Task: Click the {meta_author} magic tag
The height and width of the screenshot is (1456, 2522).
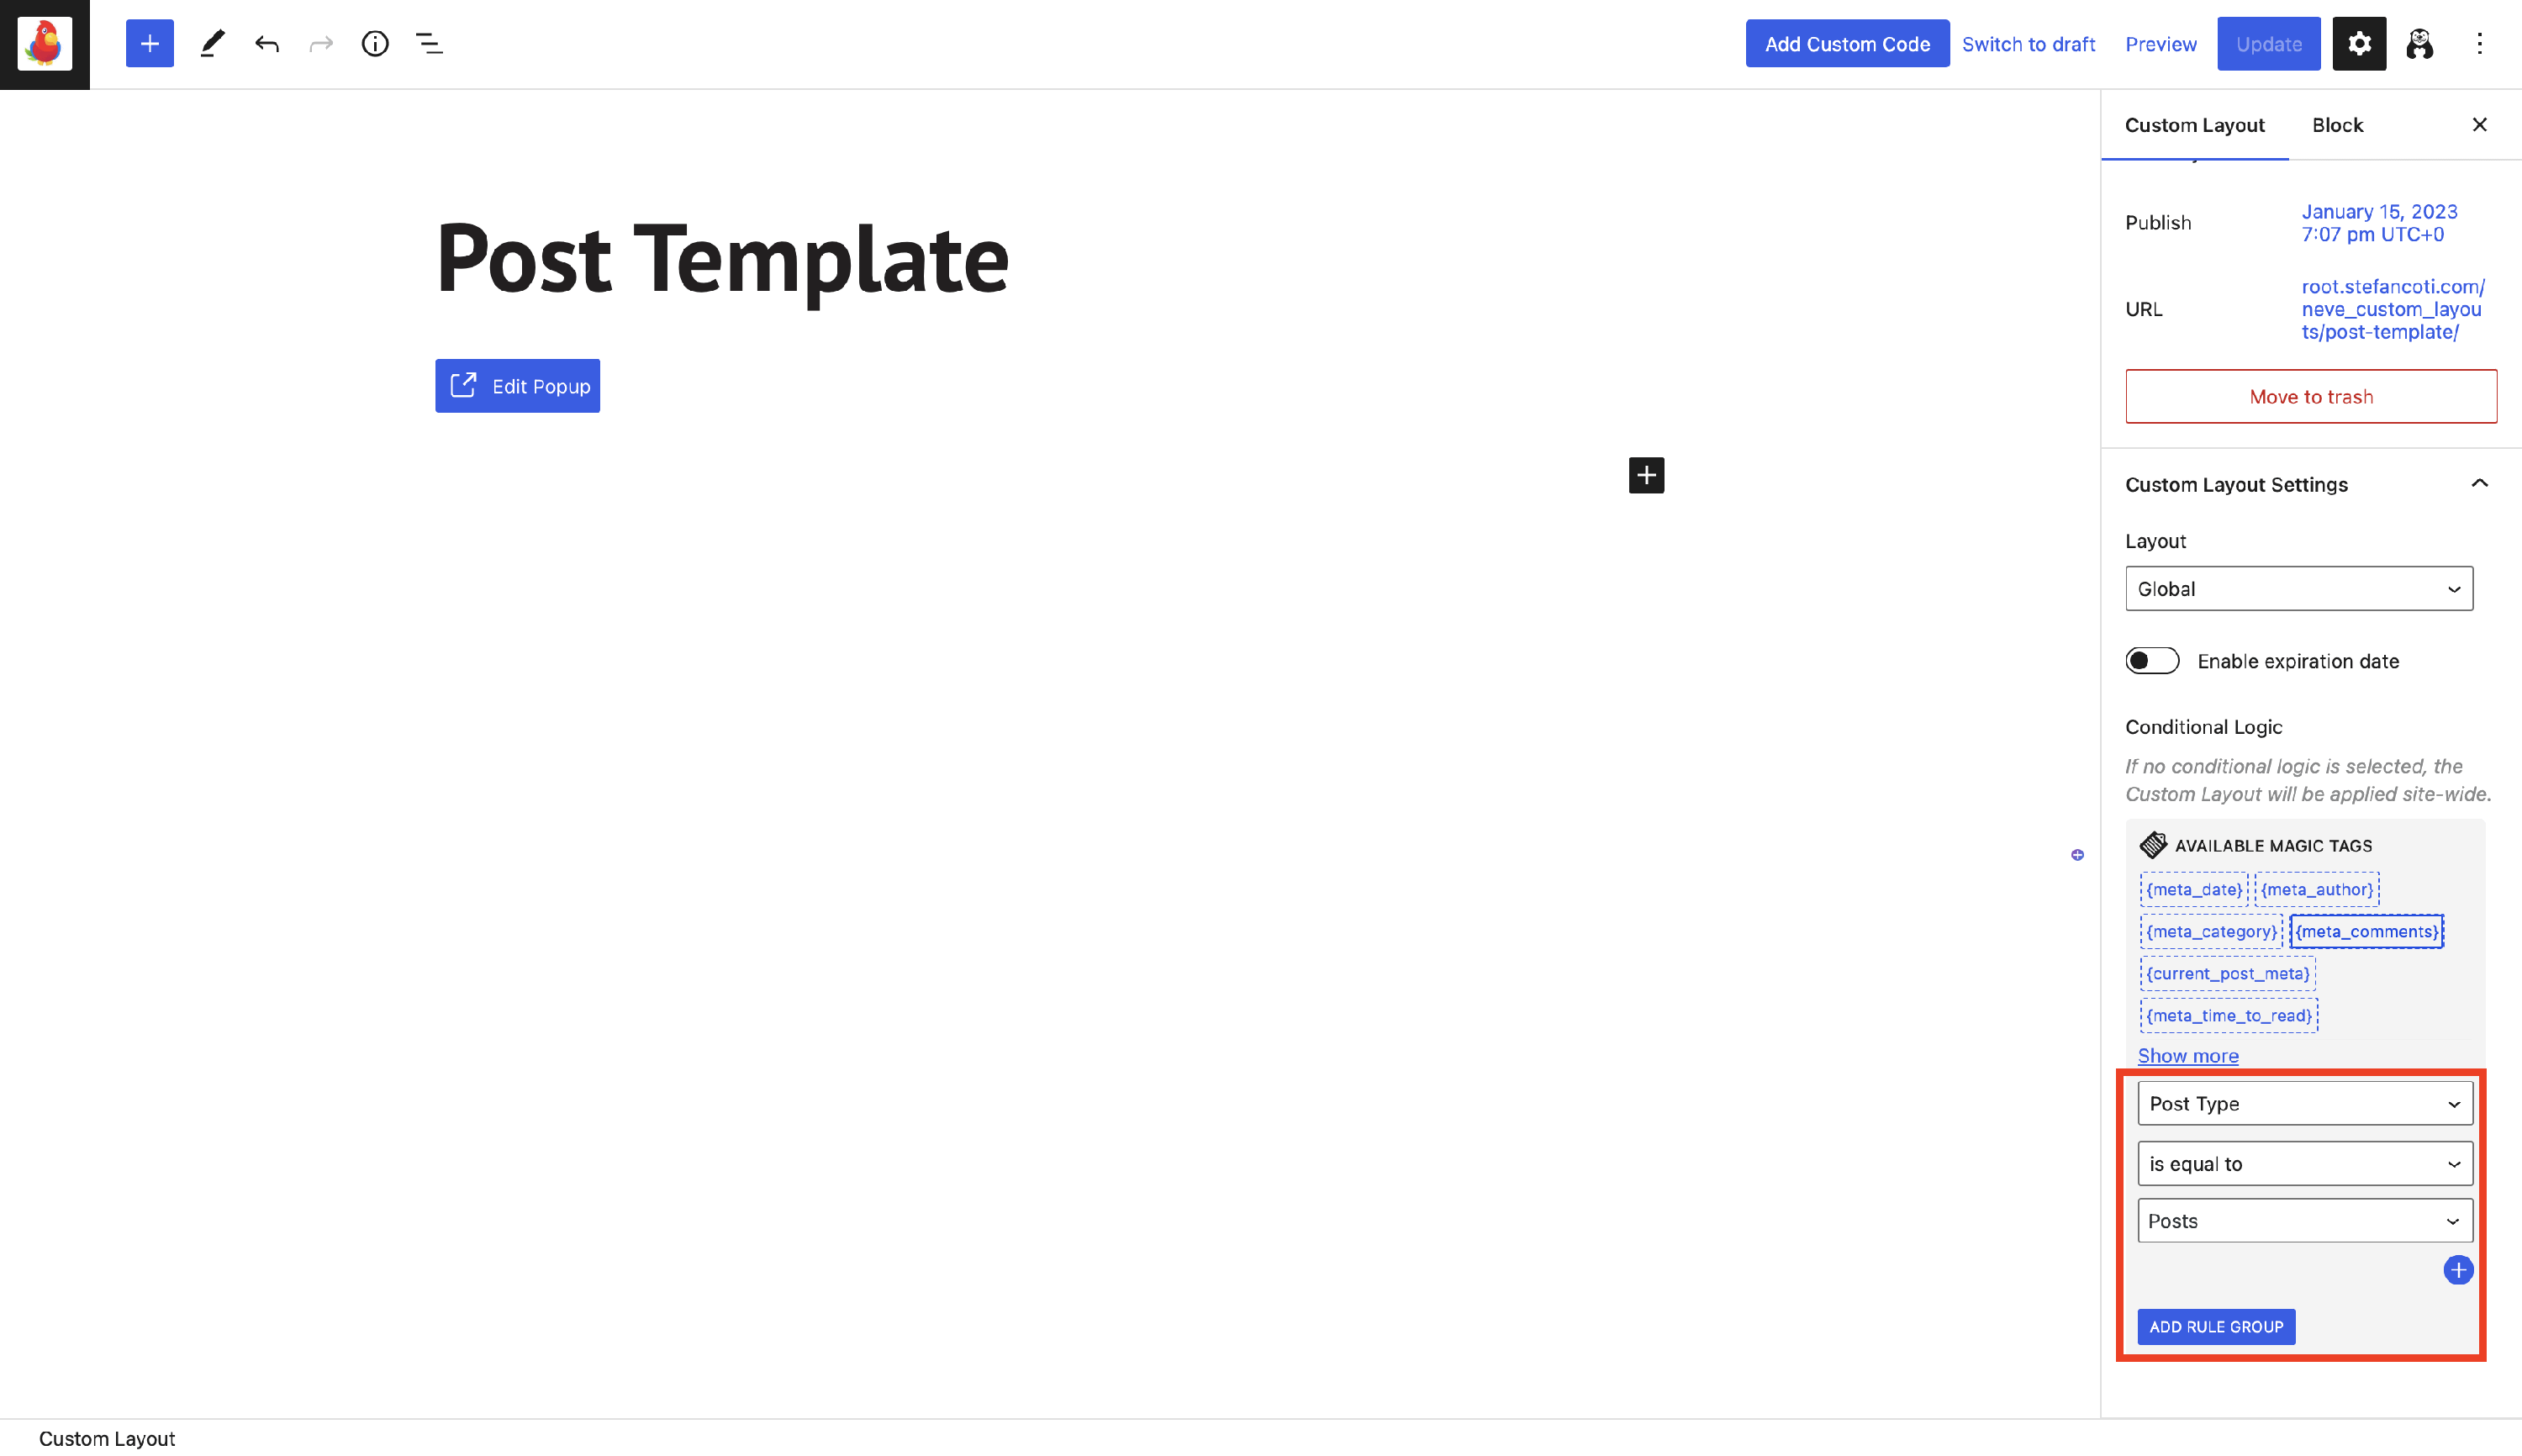Action: pyautogui.click(x=2317, y=889)
